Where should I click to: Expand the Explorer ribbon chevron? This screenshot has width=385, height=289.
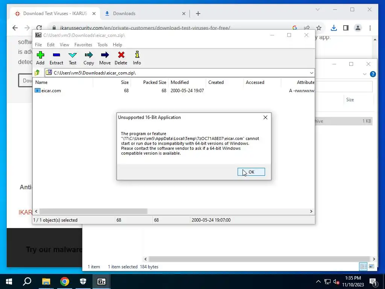pyautogui.click(x=365, y=74)
